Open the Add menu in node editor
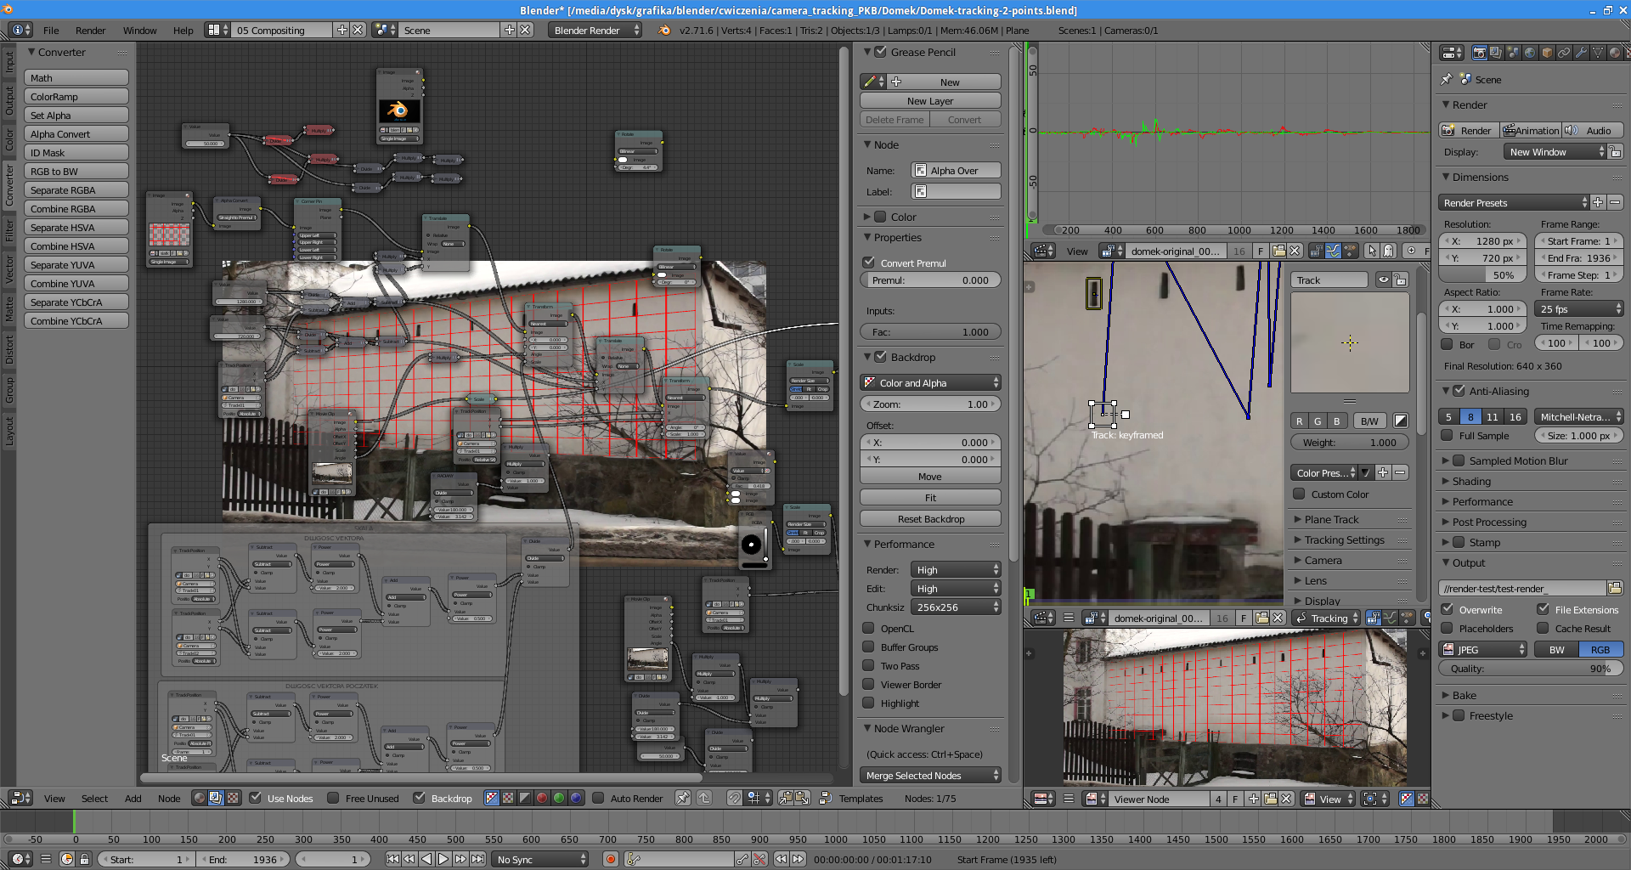This screenshot has width=1631, height=870. coord(133,798)
